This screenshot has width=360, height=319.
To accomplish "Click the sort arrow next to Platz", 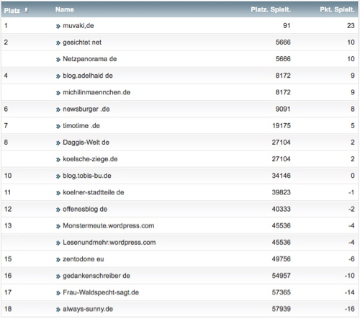I will (x=26, y=10).
